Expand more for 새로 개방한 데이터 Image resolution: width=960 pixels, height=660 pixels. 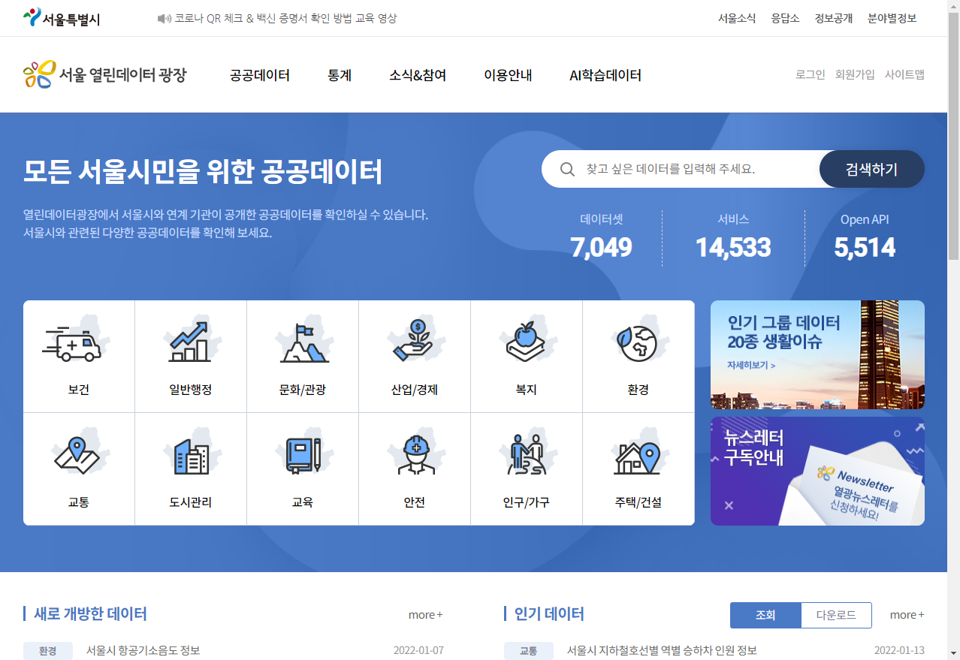(425, 615)
